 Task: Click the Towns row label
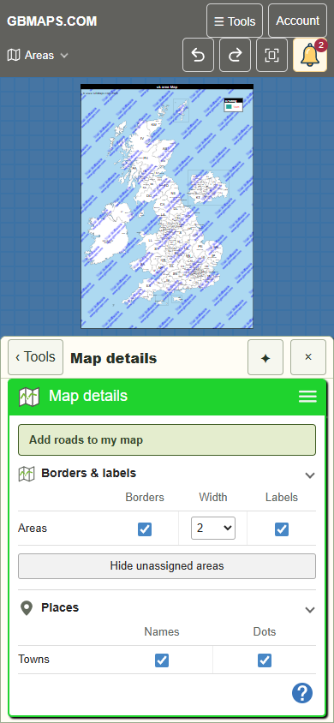tap(33, 660)
